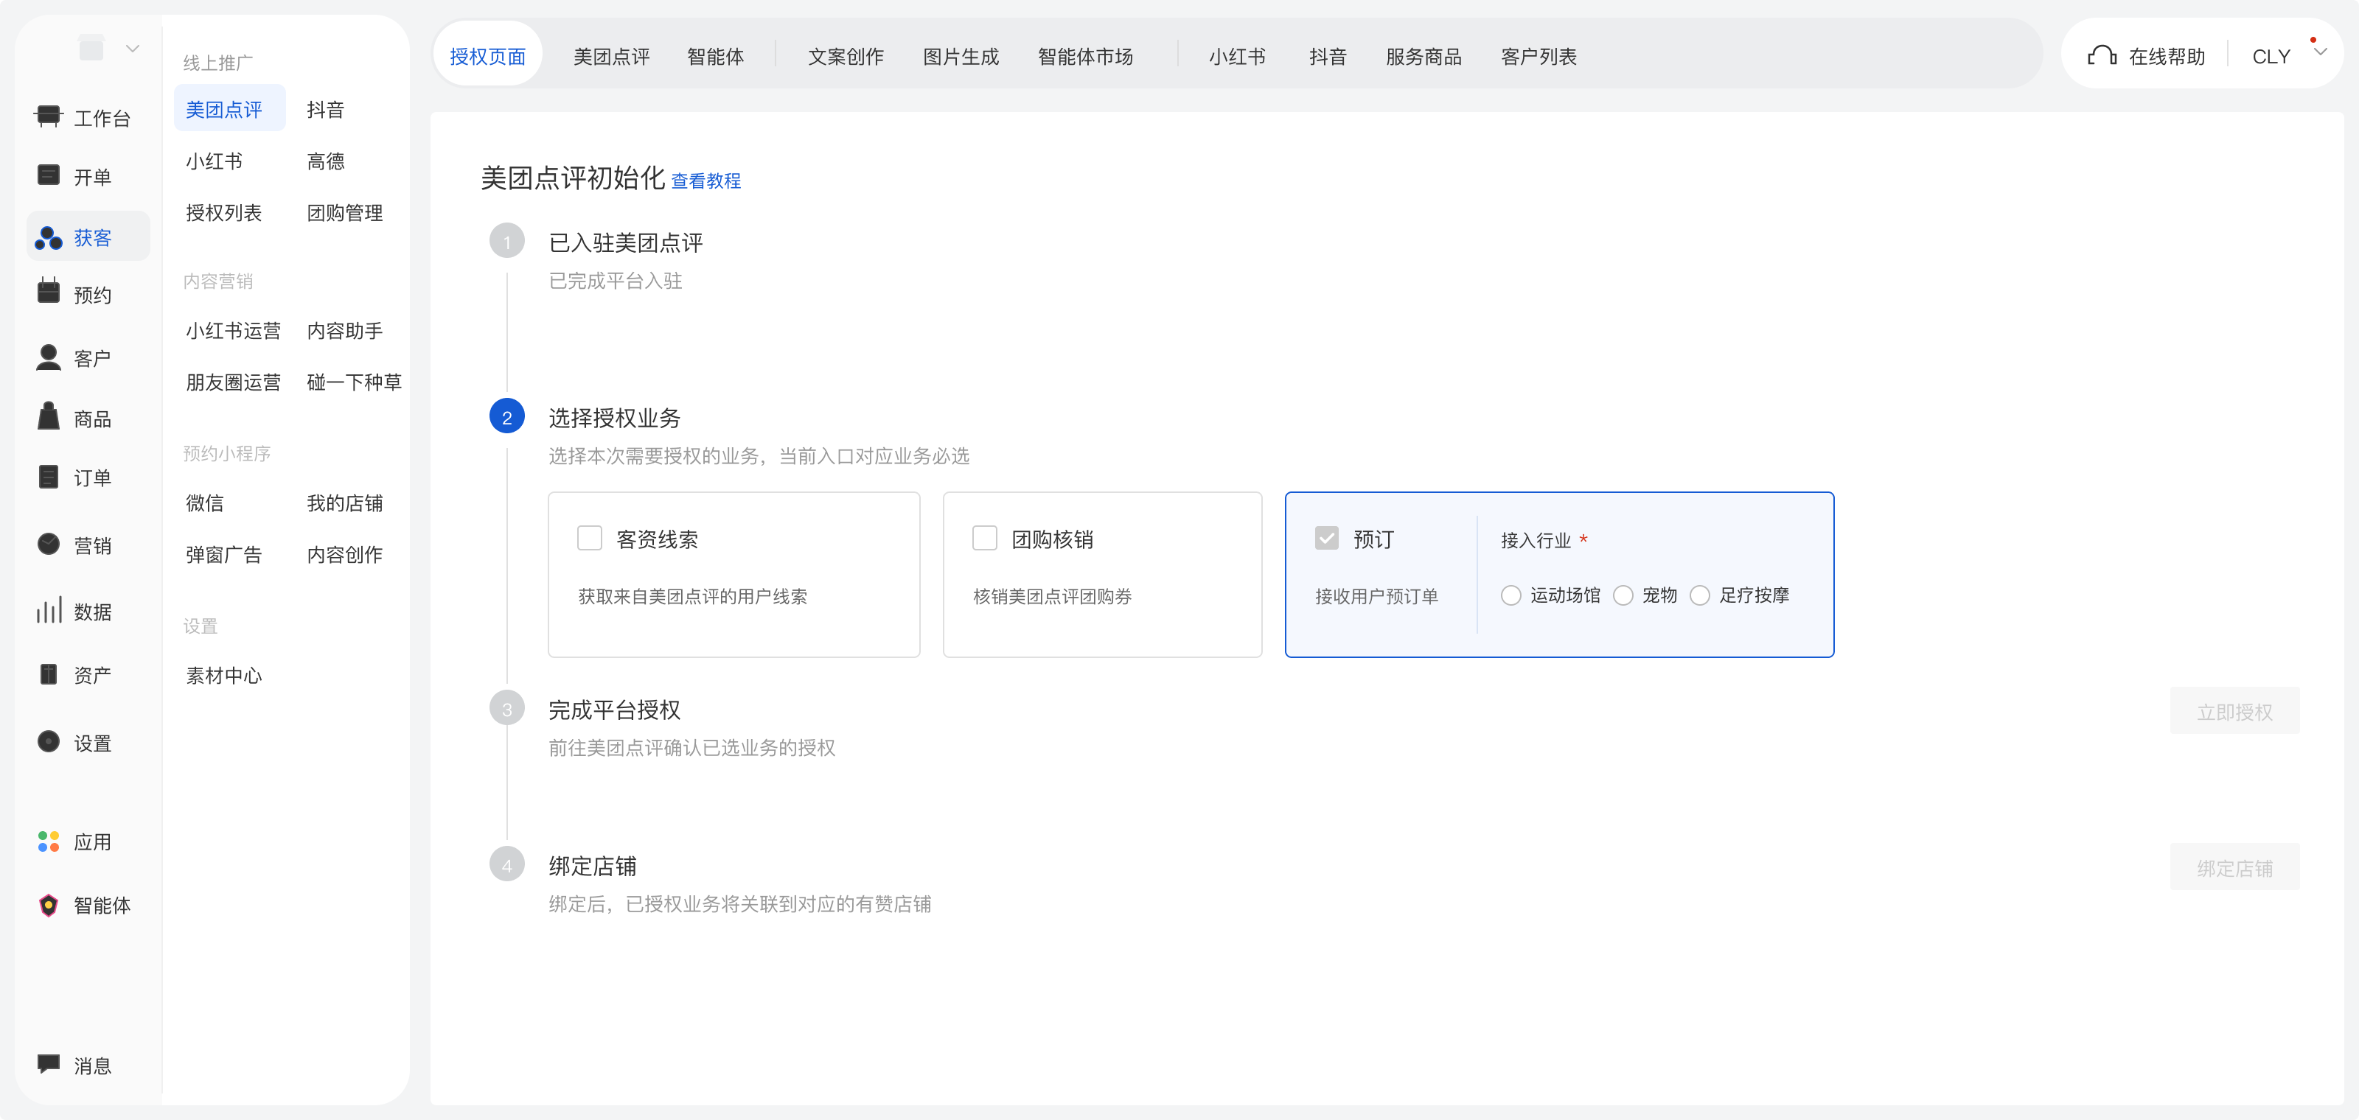Check the 团购核销 checkbox
This screenshot has width=2359, height=1120.
pyautogui.click(x=984, y=538)
